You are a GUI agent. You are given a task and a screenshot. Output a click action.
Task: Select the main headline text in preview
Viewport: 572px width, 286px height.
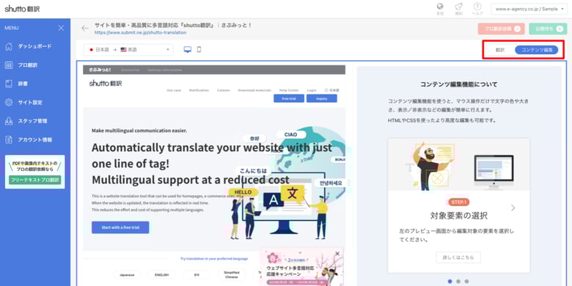point(212,164)
